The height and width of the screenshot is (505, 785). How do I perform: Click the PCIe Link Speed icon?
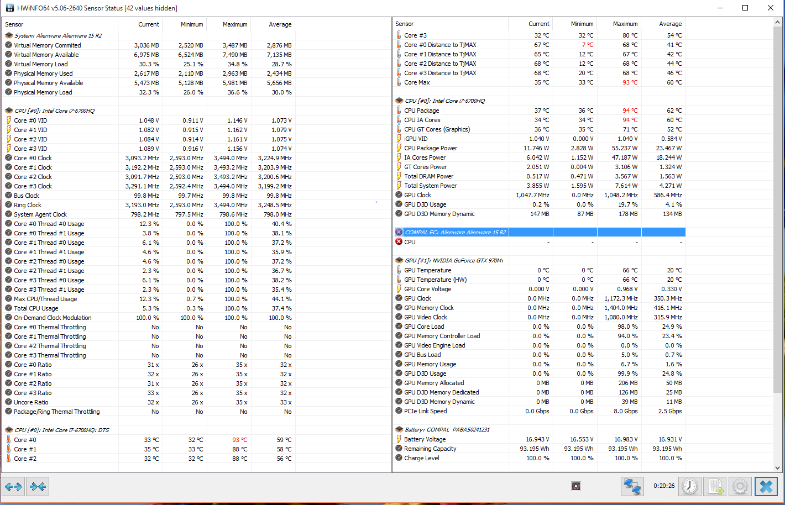pyautogui.click(x=399, y=411)
